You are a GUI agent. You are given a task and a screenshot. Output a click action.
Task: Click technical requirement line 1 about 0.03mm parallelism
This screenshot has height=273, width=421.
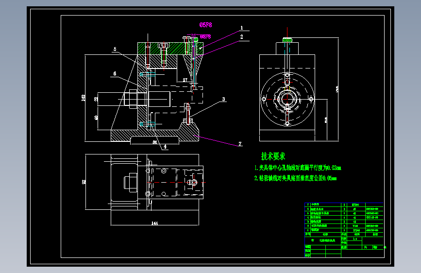pos(298,168)
